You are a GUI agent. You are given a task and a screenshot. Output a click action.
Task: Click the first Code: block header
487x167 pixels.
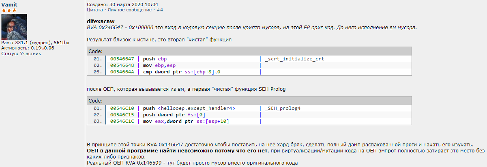pos(96,51)
